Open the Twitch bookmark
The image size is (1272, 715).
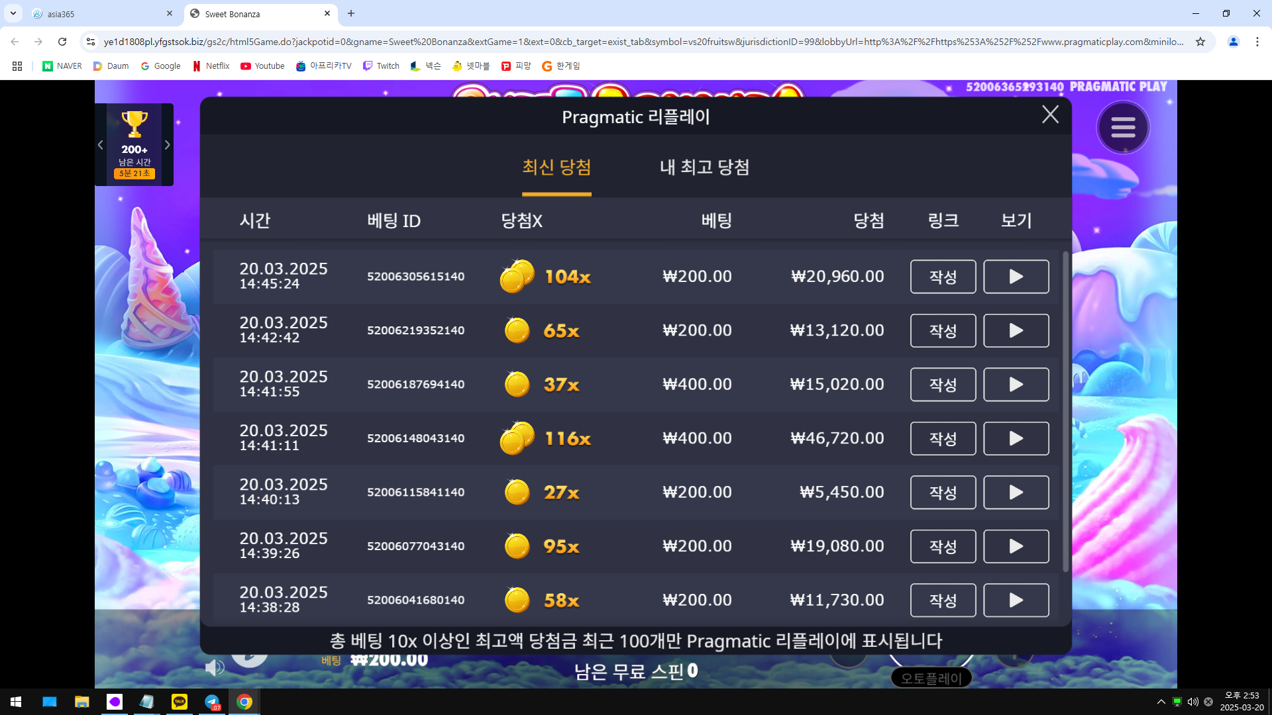point(381,66)
